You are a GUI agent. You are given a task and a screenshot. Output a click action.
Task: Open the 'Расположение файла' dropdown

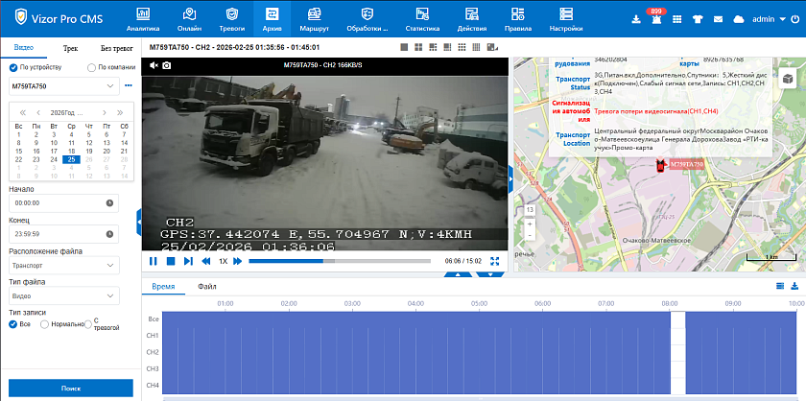[63, 265]
